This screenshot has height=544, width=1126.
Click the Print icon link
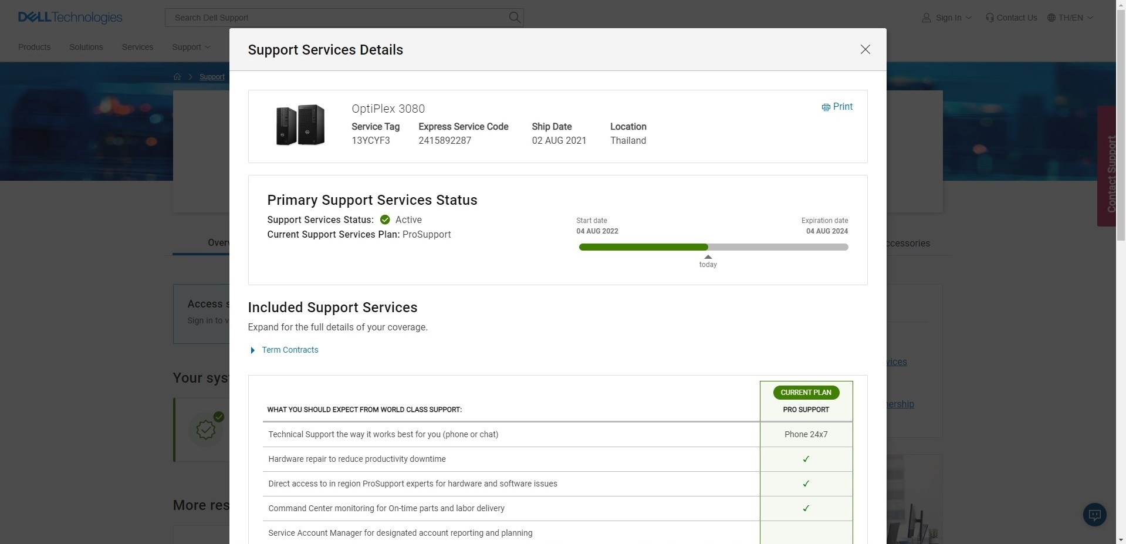[837, 107]
